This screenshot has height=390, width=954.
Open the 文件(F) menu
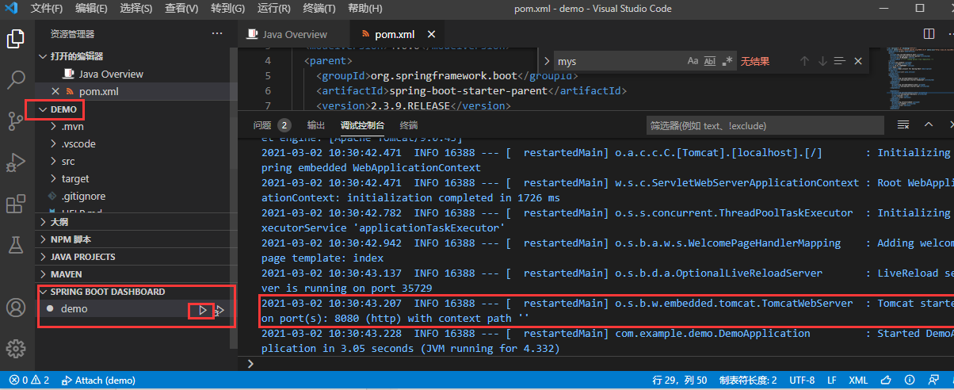pos(47,9)
